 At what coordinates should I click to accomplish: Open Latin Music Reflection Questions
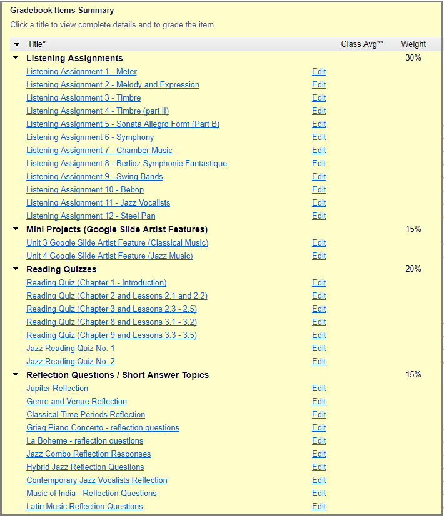[84, 507]
